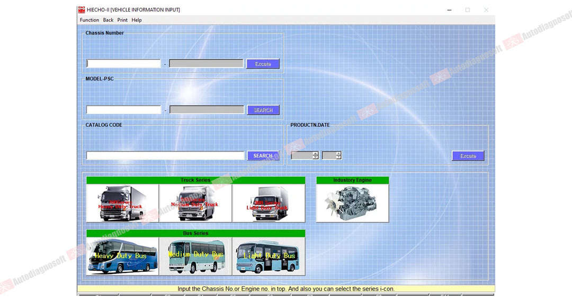Screen dimensions: 572x302
Task: Select the Heavy Duty Truck series icon
Action: pyautogui.click(x=122, y=203)
